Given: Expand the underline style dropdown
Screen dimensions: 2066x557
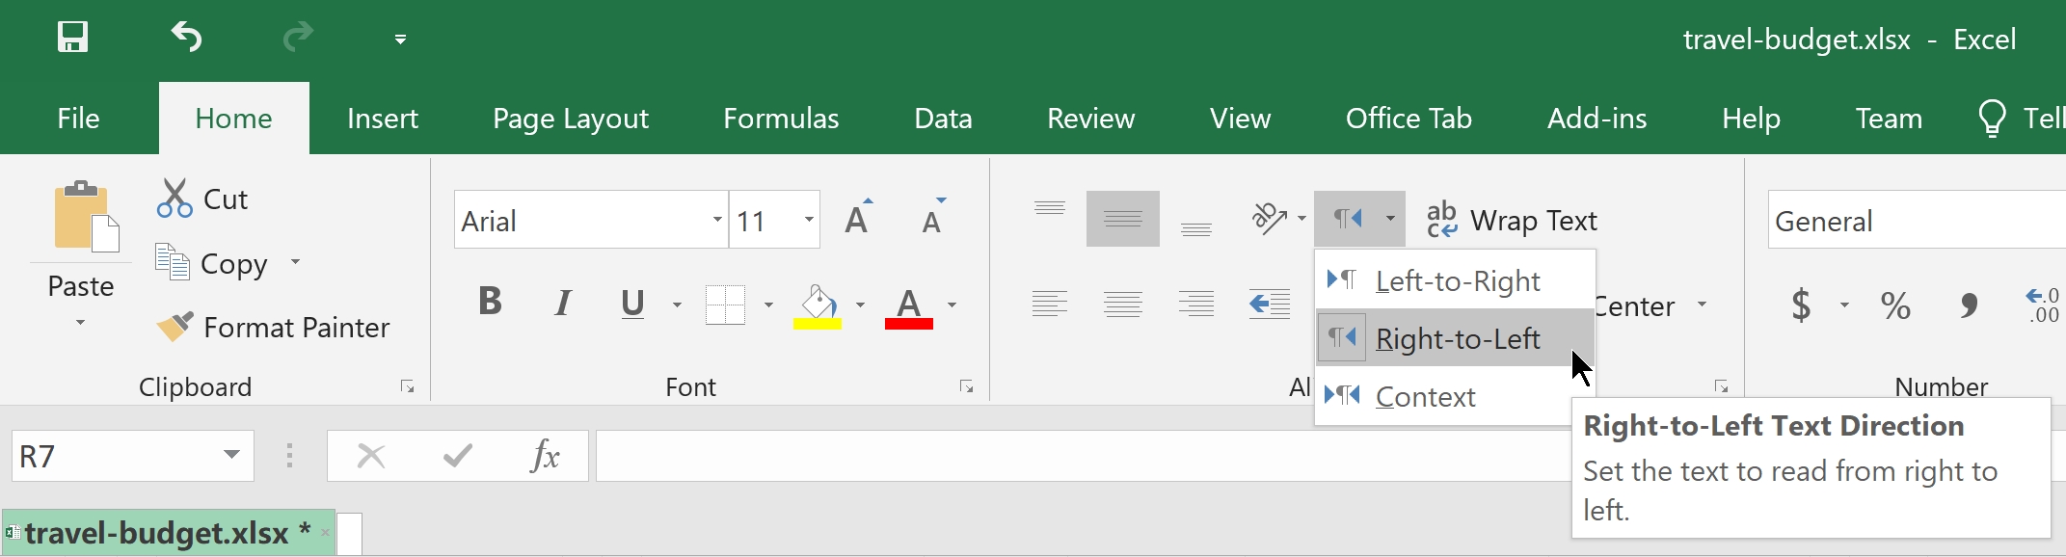Looking at the screenshot, I should [x=677, y=305].
